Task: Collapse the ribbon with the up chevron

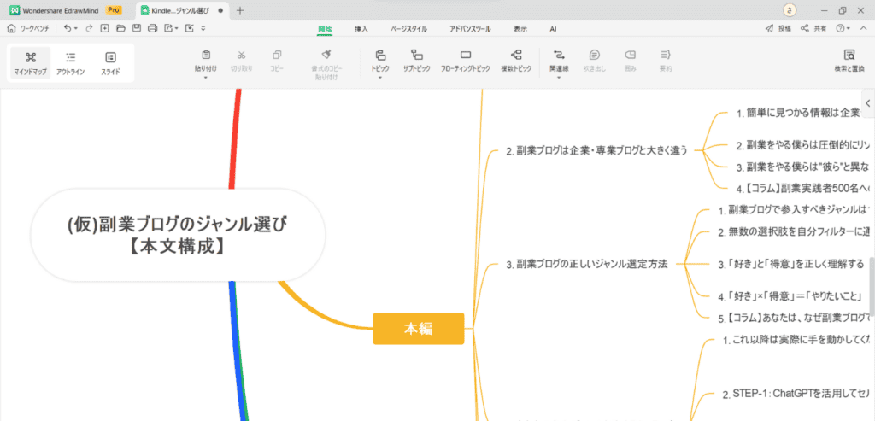Action: 864,28
